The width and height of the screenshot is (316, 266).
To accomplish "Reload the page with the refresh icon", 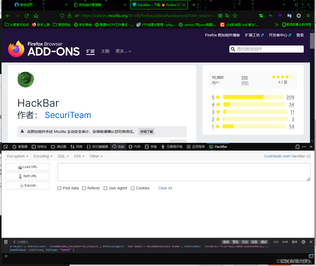I will (x=27, y=16).
